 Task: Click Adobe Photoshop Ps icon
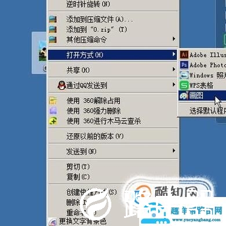[184, 65]
